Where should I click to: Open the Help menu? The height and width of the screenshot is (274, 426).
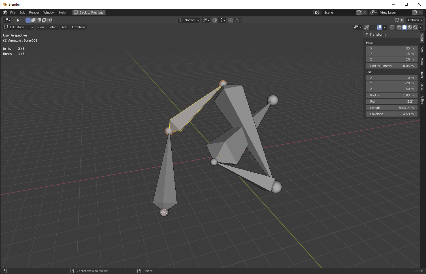coord(62,12)
